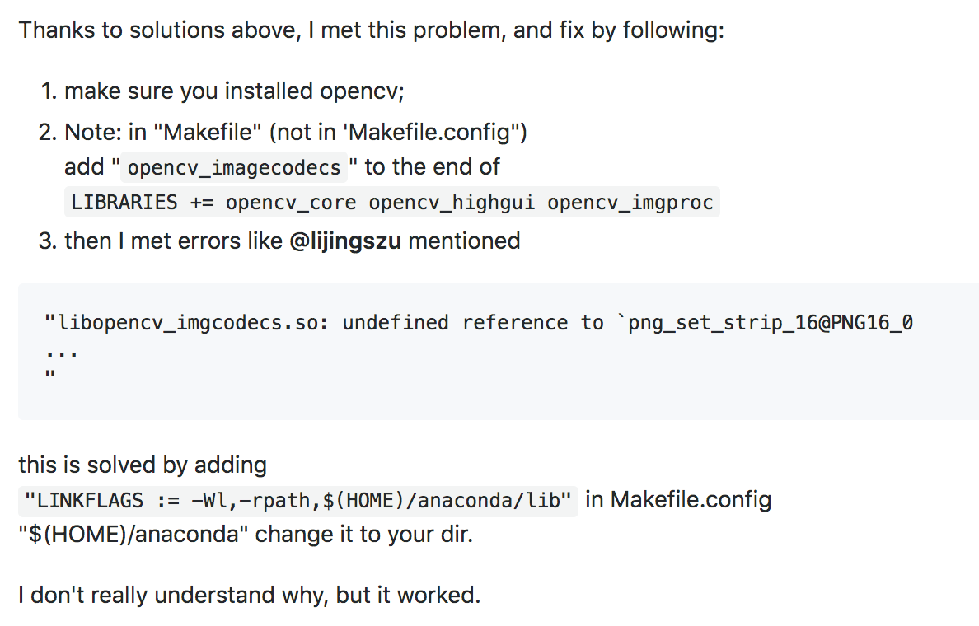Click the 'Thanks to solutions above' sentence
Viewport: 979px width, 626px height.
pyautogui.click(x=372, y=30)
